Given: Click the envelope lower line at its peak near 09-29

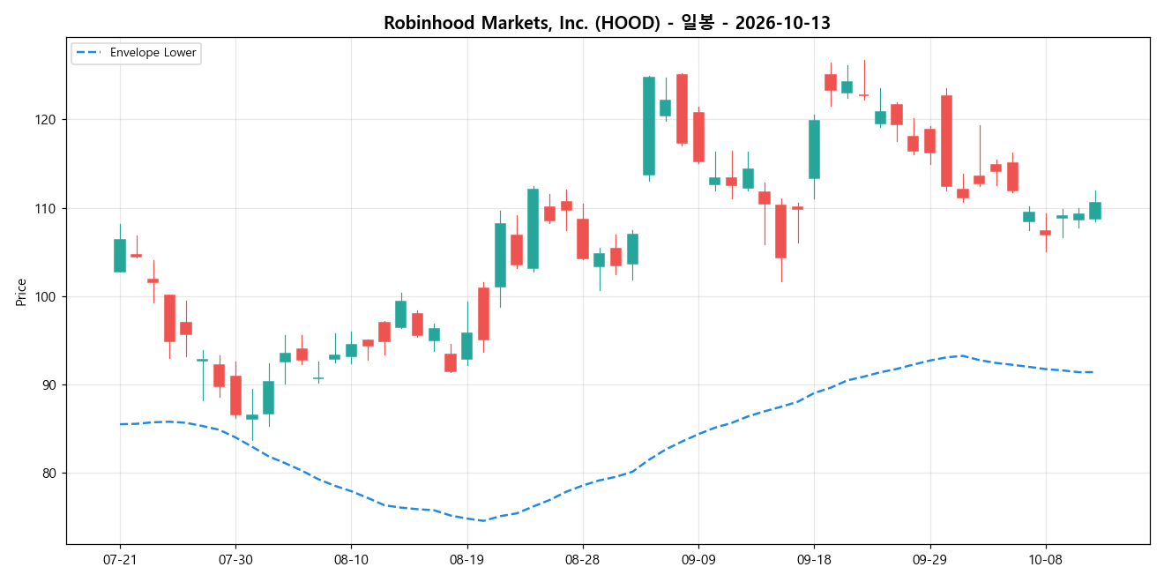Looking at the screenshot, I should (963, 355).
